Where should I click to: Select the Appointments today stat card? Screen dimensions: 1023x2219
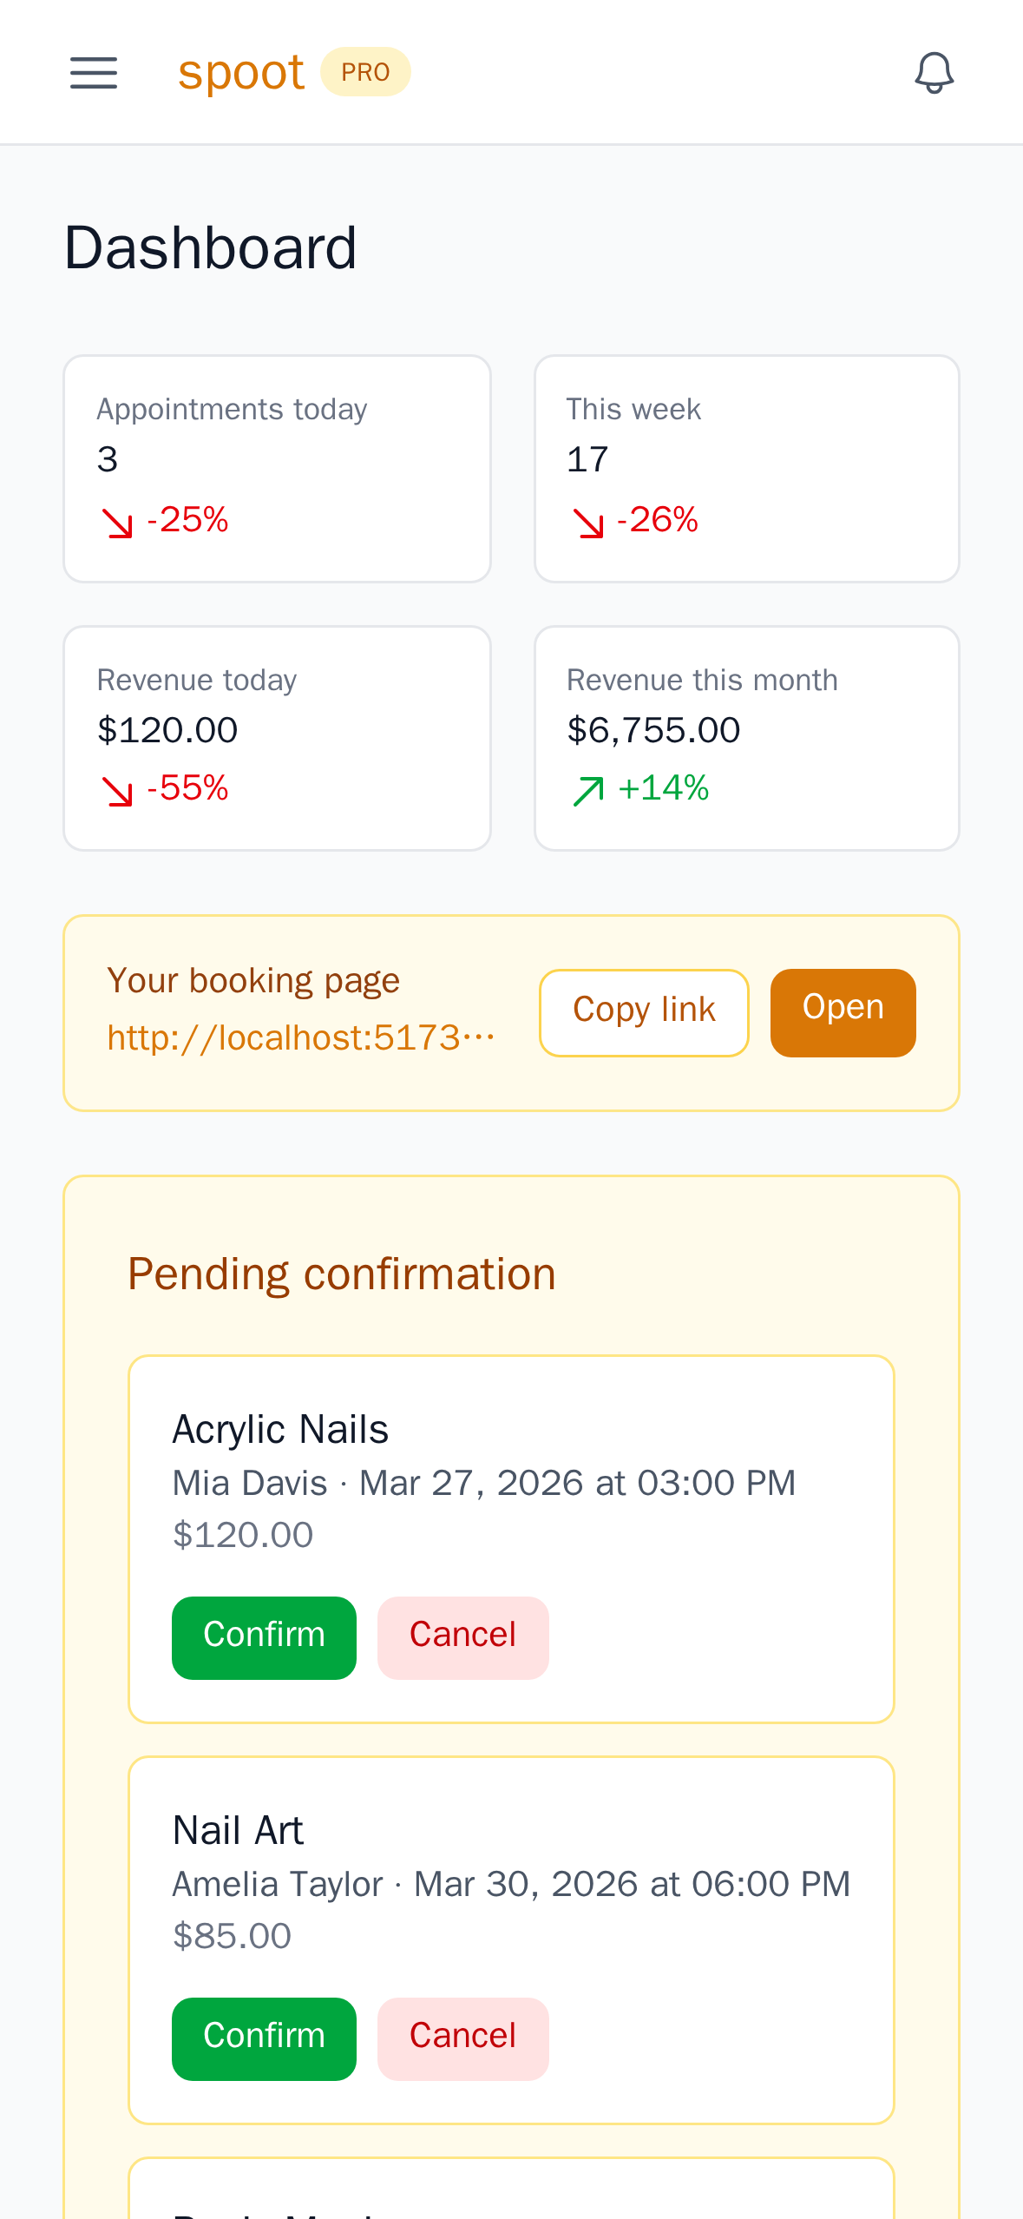coord(277,469)
